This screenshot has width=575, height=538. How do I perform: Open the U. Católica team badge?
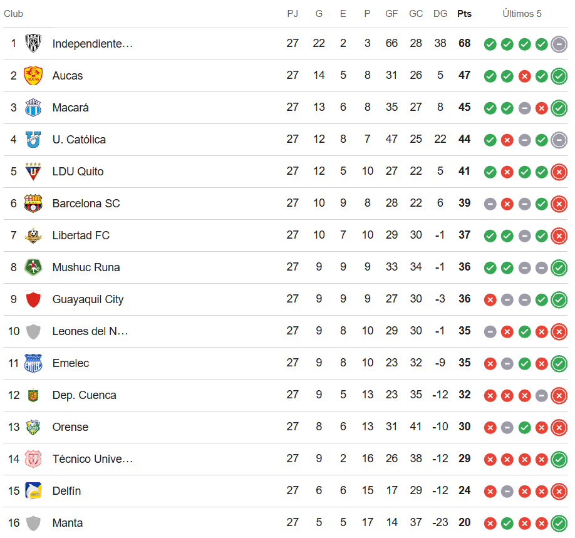(x=33, y=140)
